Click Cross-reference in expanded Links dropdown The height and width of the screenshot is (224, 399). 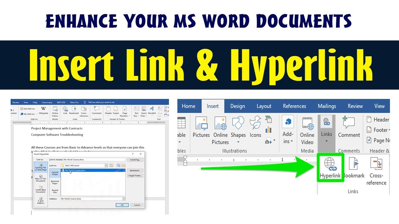coord(376,171)
